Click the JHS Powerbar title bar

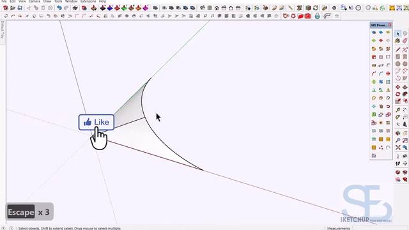(379, 25)
